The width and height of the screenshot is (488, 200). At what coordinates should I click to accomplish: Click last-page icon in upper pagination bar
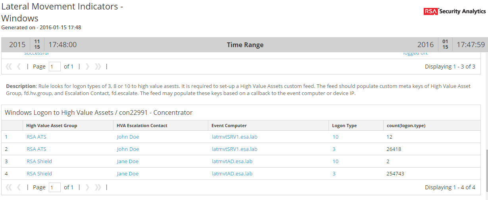tap(98, 67)
